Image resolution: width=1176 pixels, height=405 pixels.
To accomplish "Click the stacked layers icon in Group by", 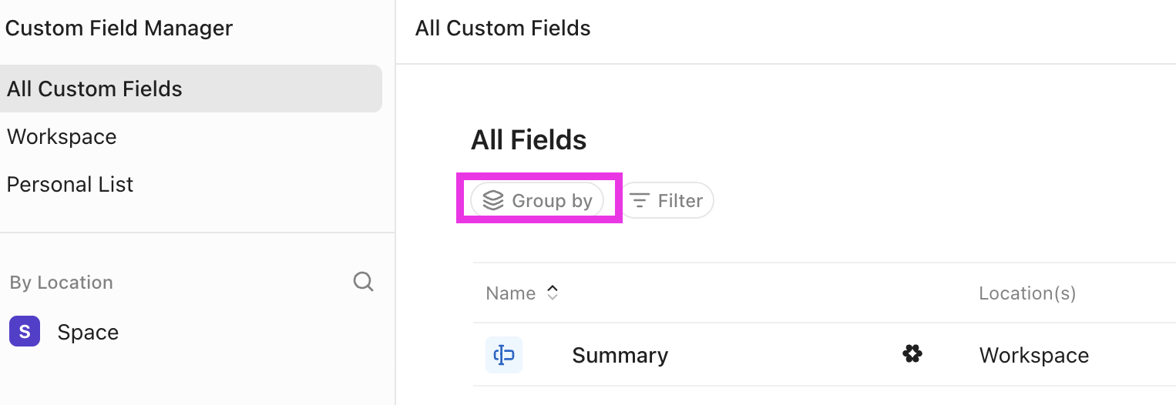I will click(493, 200).
